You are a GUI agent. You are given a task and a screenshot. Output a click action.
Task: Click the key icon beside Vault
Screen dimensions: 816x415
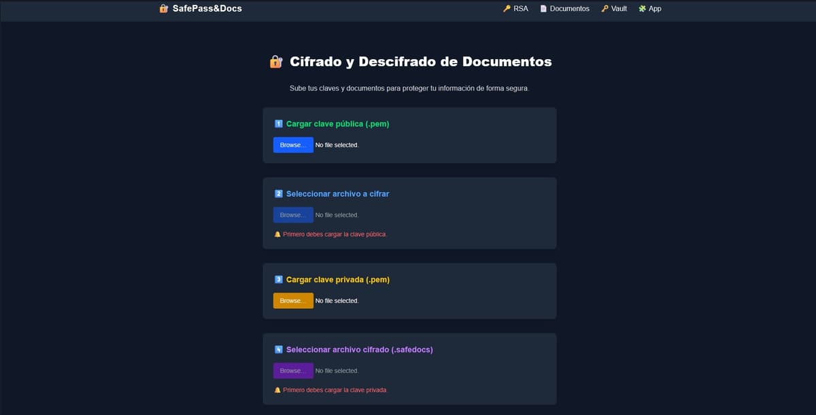[605, 9]
